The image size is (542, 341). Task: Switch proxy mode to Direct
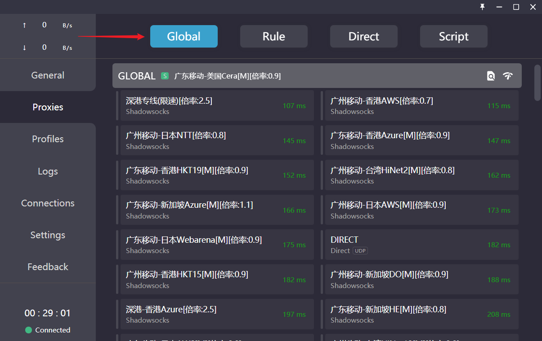coord(363,36)
